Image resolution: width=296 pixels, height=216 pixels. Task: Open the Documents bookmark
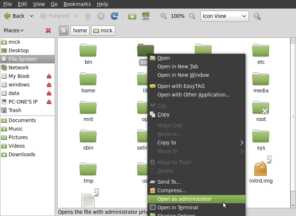click(27, 120)
